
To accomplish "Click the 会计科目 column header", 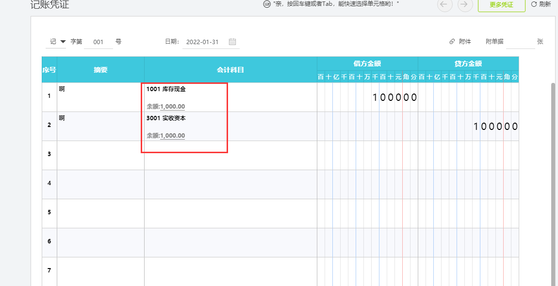I will [x=230, y=70].
